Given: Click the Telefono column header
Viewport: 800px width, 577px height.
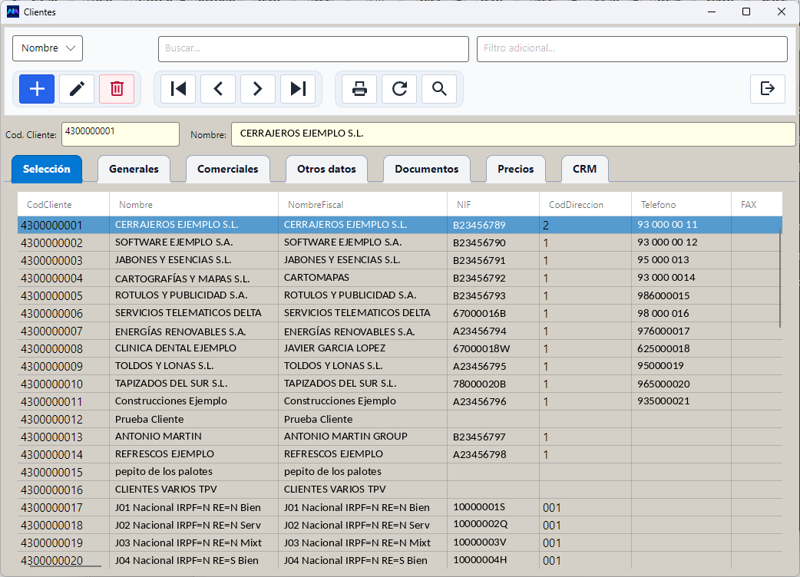Looking at the screenshot, I should (x=682, y=204).
